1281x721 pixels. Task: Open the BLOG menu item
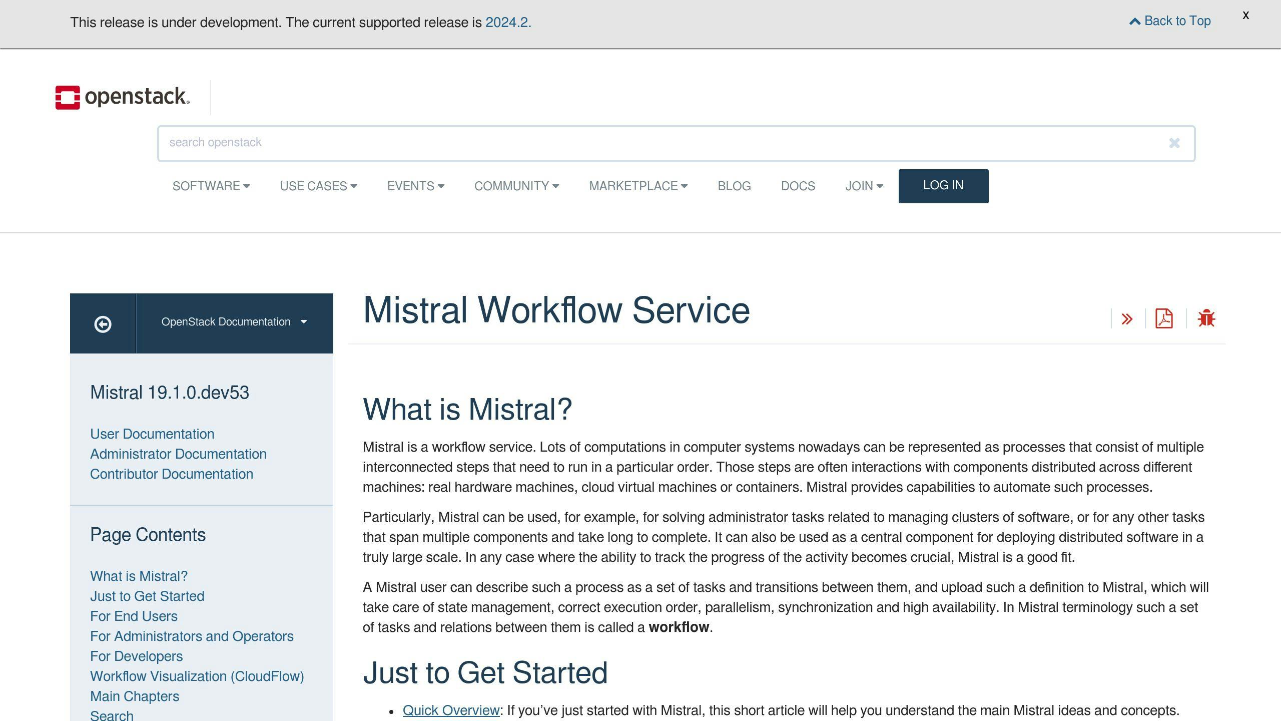[x=734, y=186]
